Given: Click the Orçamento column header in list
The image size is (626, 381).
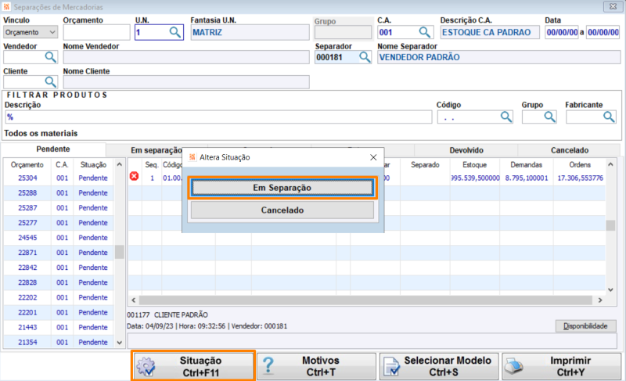Looking at the screenshot, I should coord(27,165).
